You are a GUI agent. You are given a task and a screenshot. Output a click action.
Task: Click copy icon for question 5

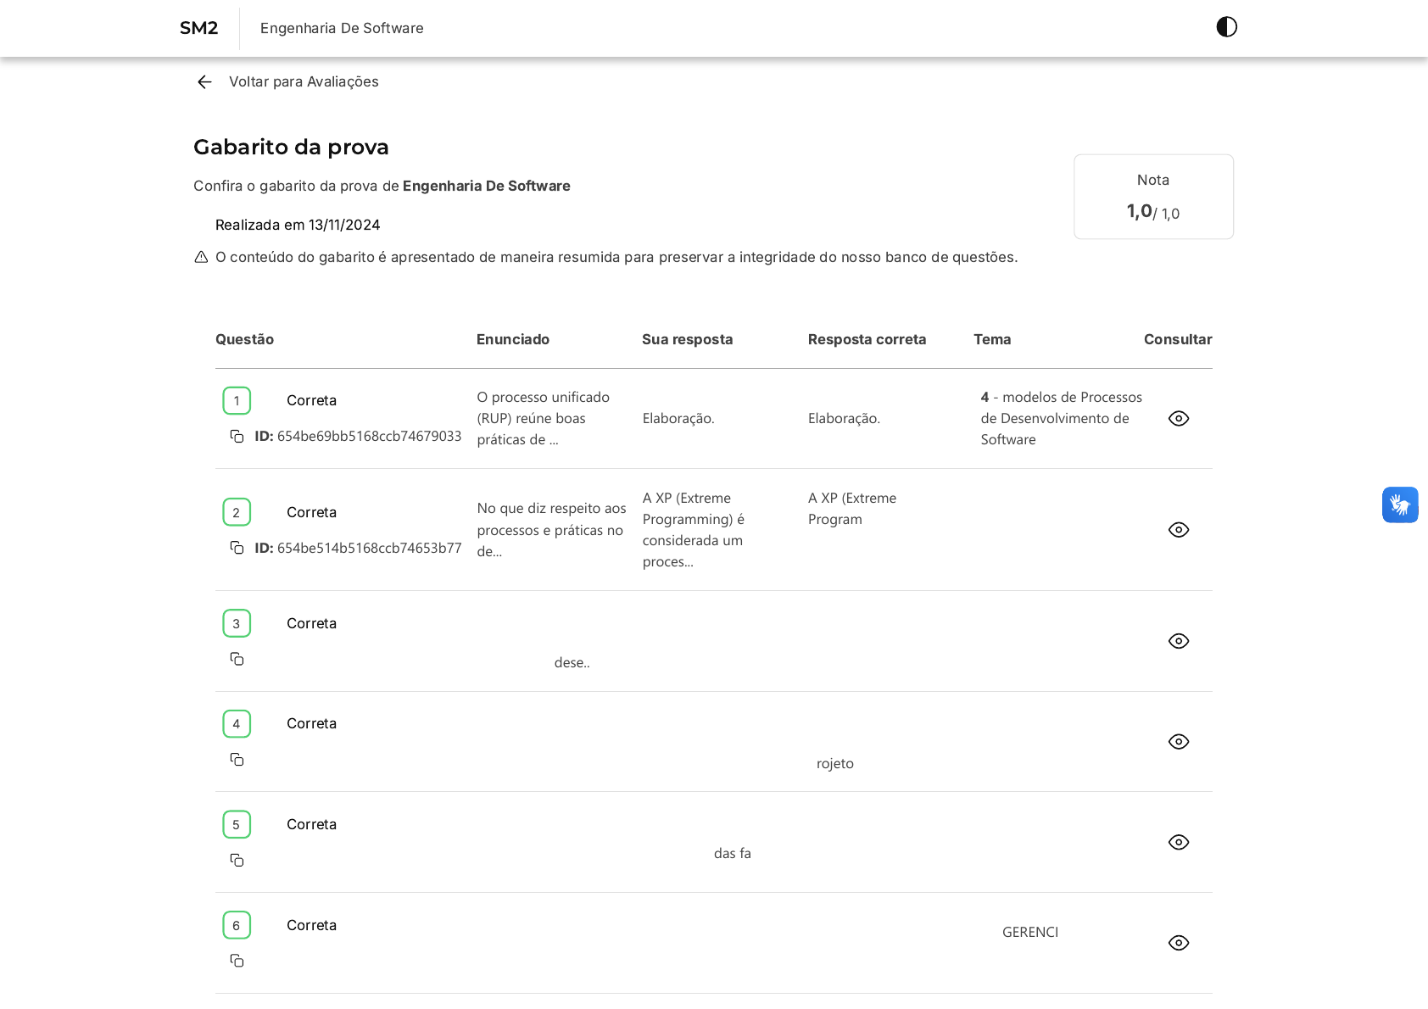pos(237,861)
